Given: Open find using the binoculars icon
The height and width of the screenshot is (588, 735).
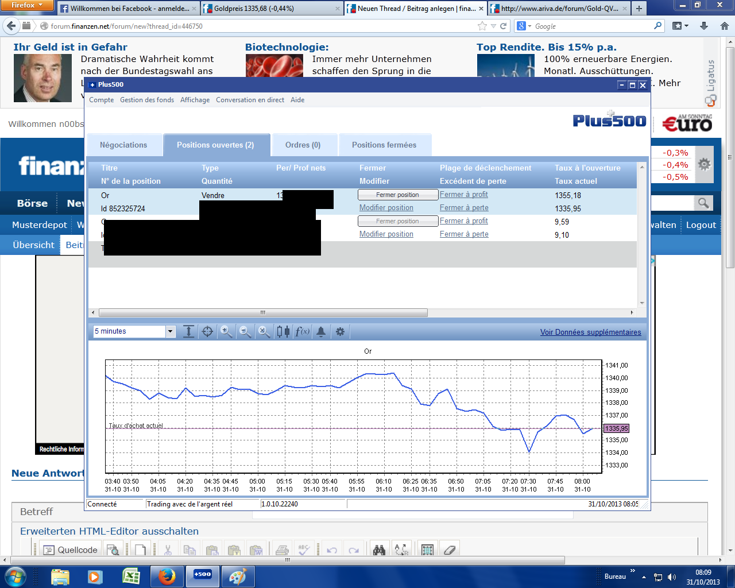Looking at the screenshot, I should (x=378, y=548).
